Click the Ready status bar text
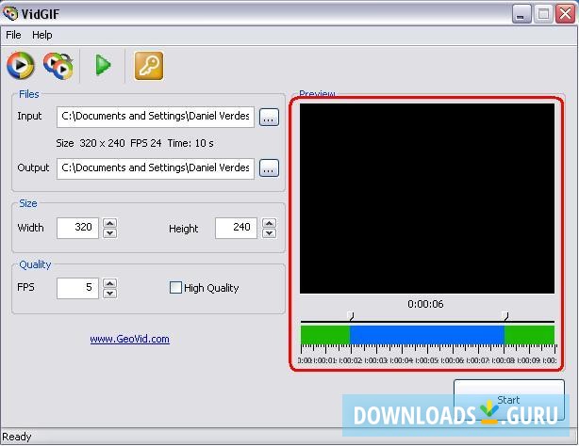The height and width of the screenshot is (446, 579). [x=17, y=437]
